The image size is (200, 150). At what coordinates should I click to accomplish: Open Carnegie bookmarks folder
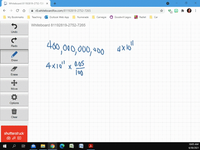pos(99,17)
